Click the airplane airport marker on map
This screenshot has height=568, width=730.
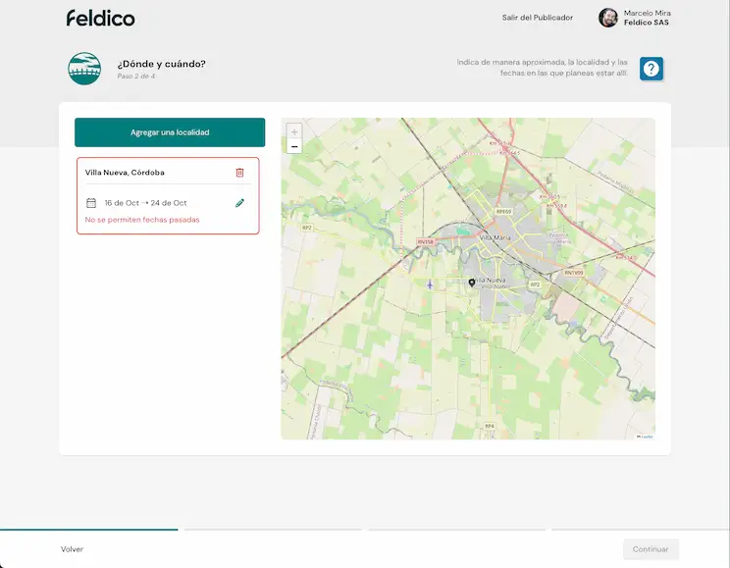tap(430, 284)
